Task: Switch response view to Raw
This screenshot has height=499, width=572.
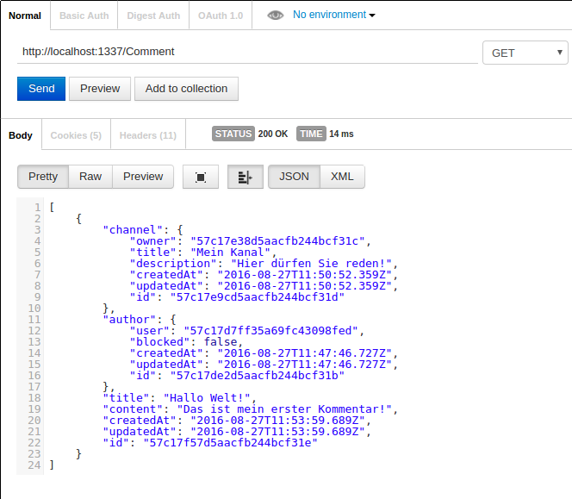Action: pyautogui.click(x=90, y=177)
